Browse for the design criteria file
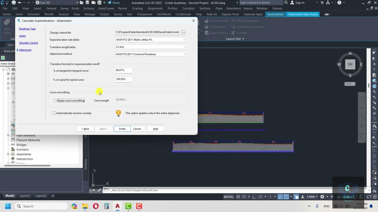This screenshot has height=212, width=378. point(183,32)
